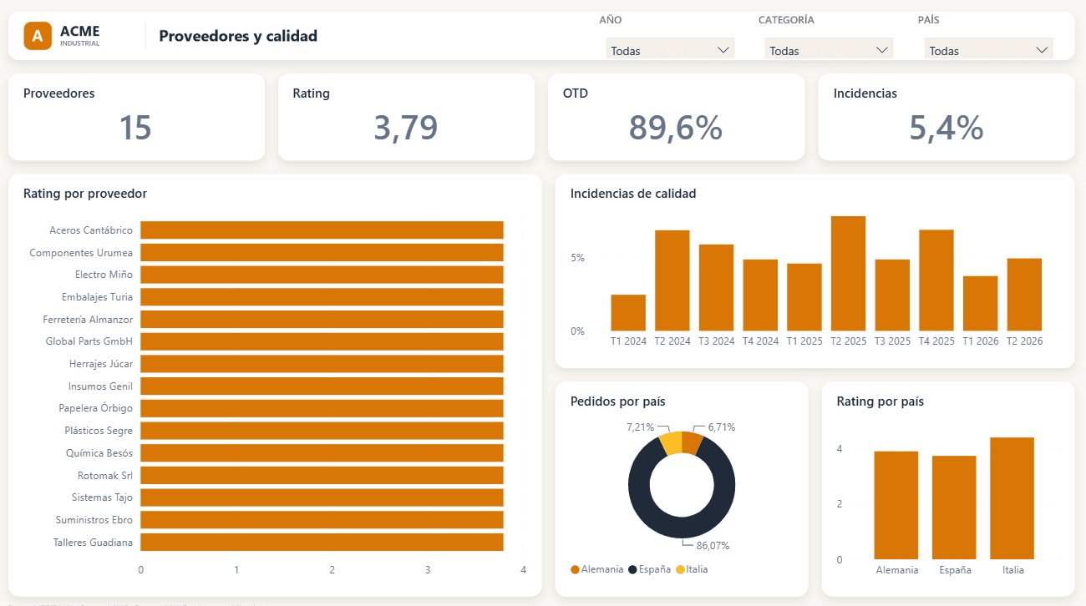
Task: Click the Electro Miño rating bar
Action: pos(322,275)
